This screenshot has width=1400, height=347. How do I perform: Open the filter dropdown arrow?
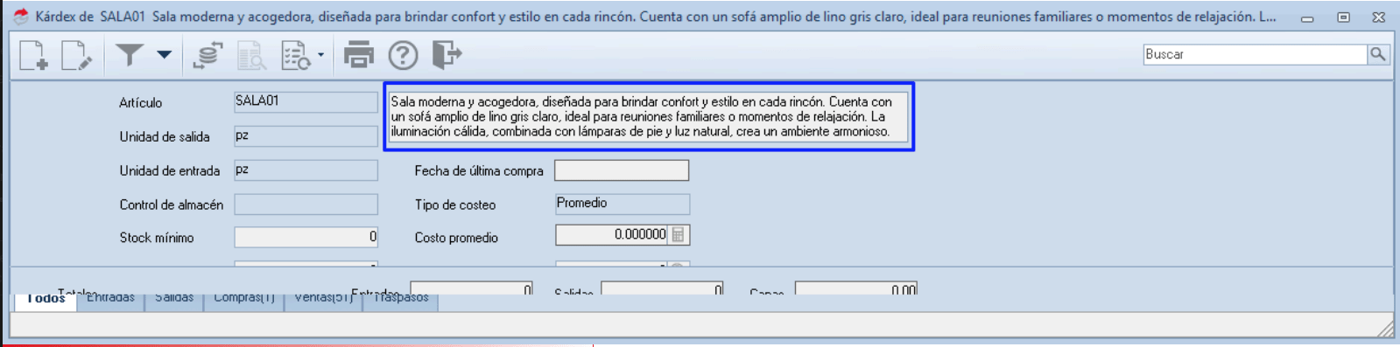tap(164, 54)
